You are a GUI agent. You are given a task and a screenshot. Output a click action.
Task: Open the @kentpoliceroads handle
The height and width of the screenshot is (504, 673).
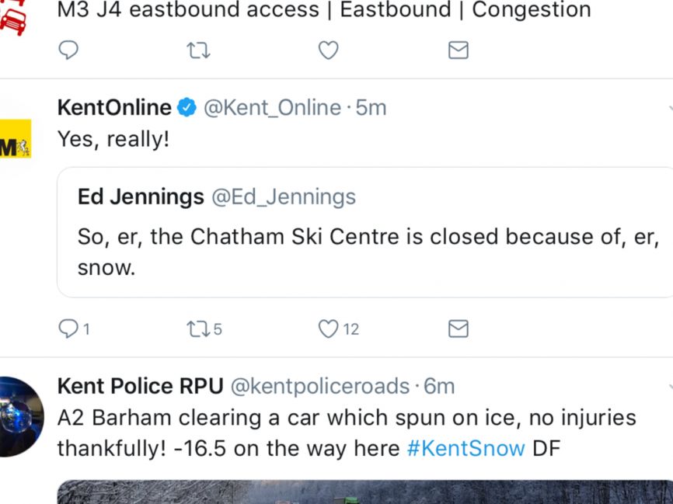coord(320,387)
